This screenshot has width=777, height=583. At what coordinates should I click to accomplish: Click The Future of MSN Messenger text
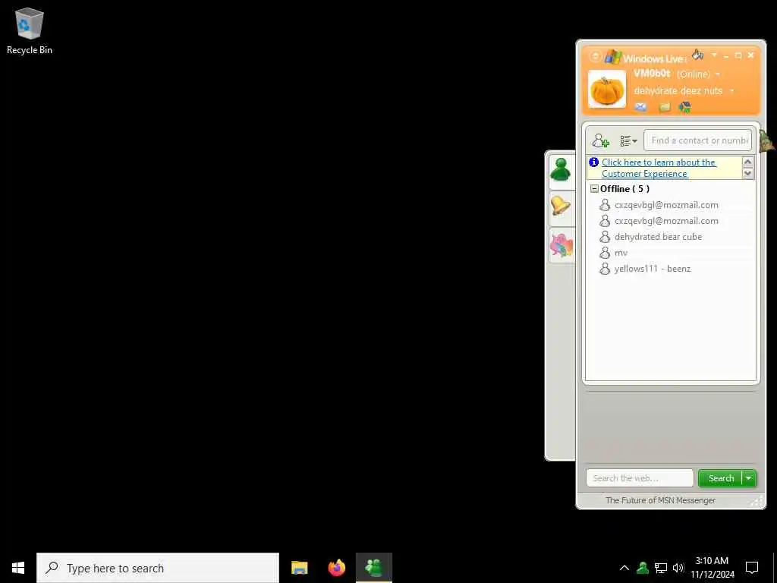[x=661, y=500]
